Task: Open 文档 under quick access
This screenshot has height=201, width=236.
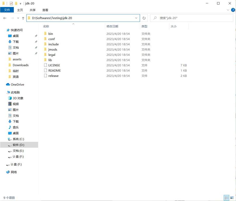Action: (x=16, y=48)
